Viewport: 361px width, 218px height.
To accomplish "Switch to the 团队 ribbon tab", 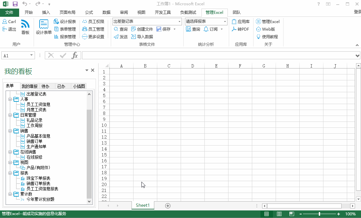I will [x=236, y=13].
